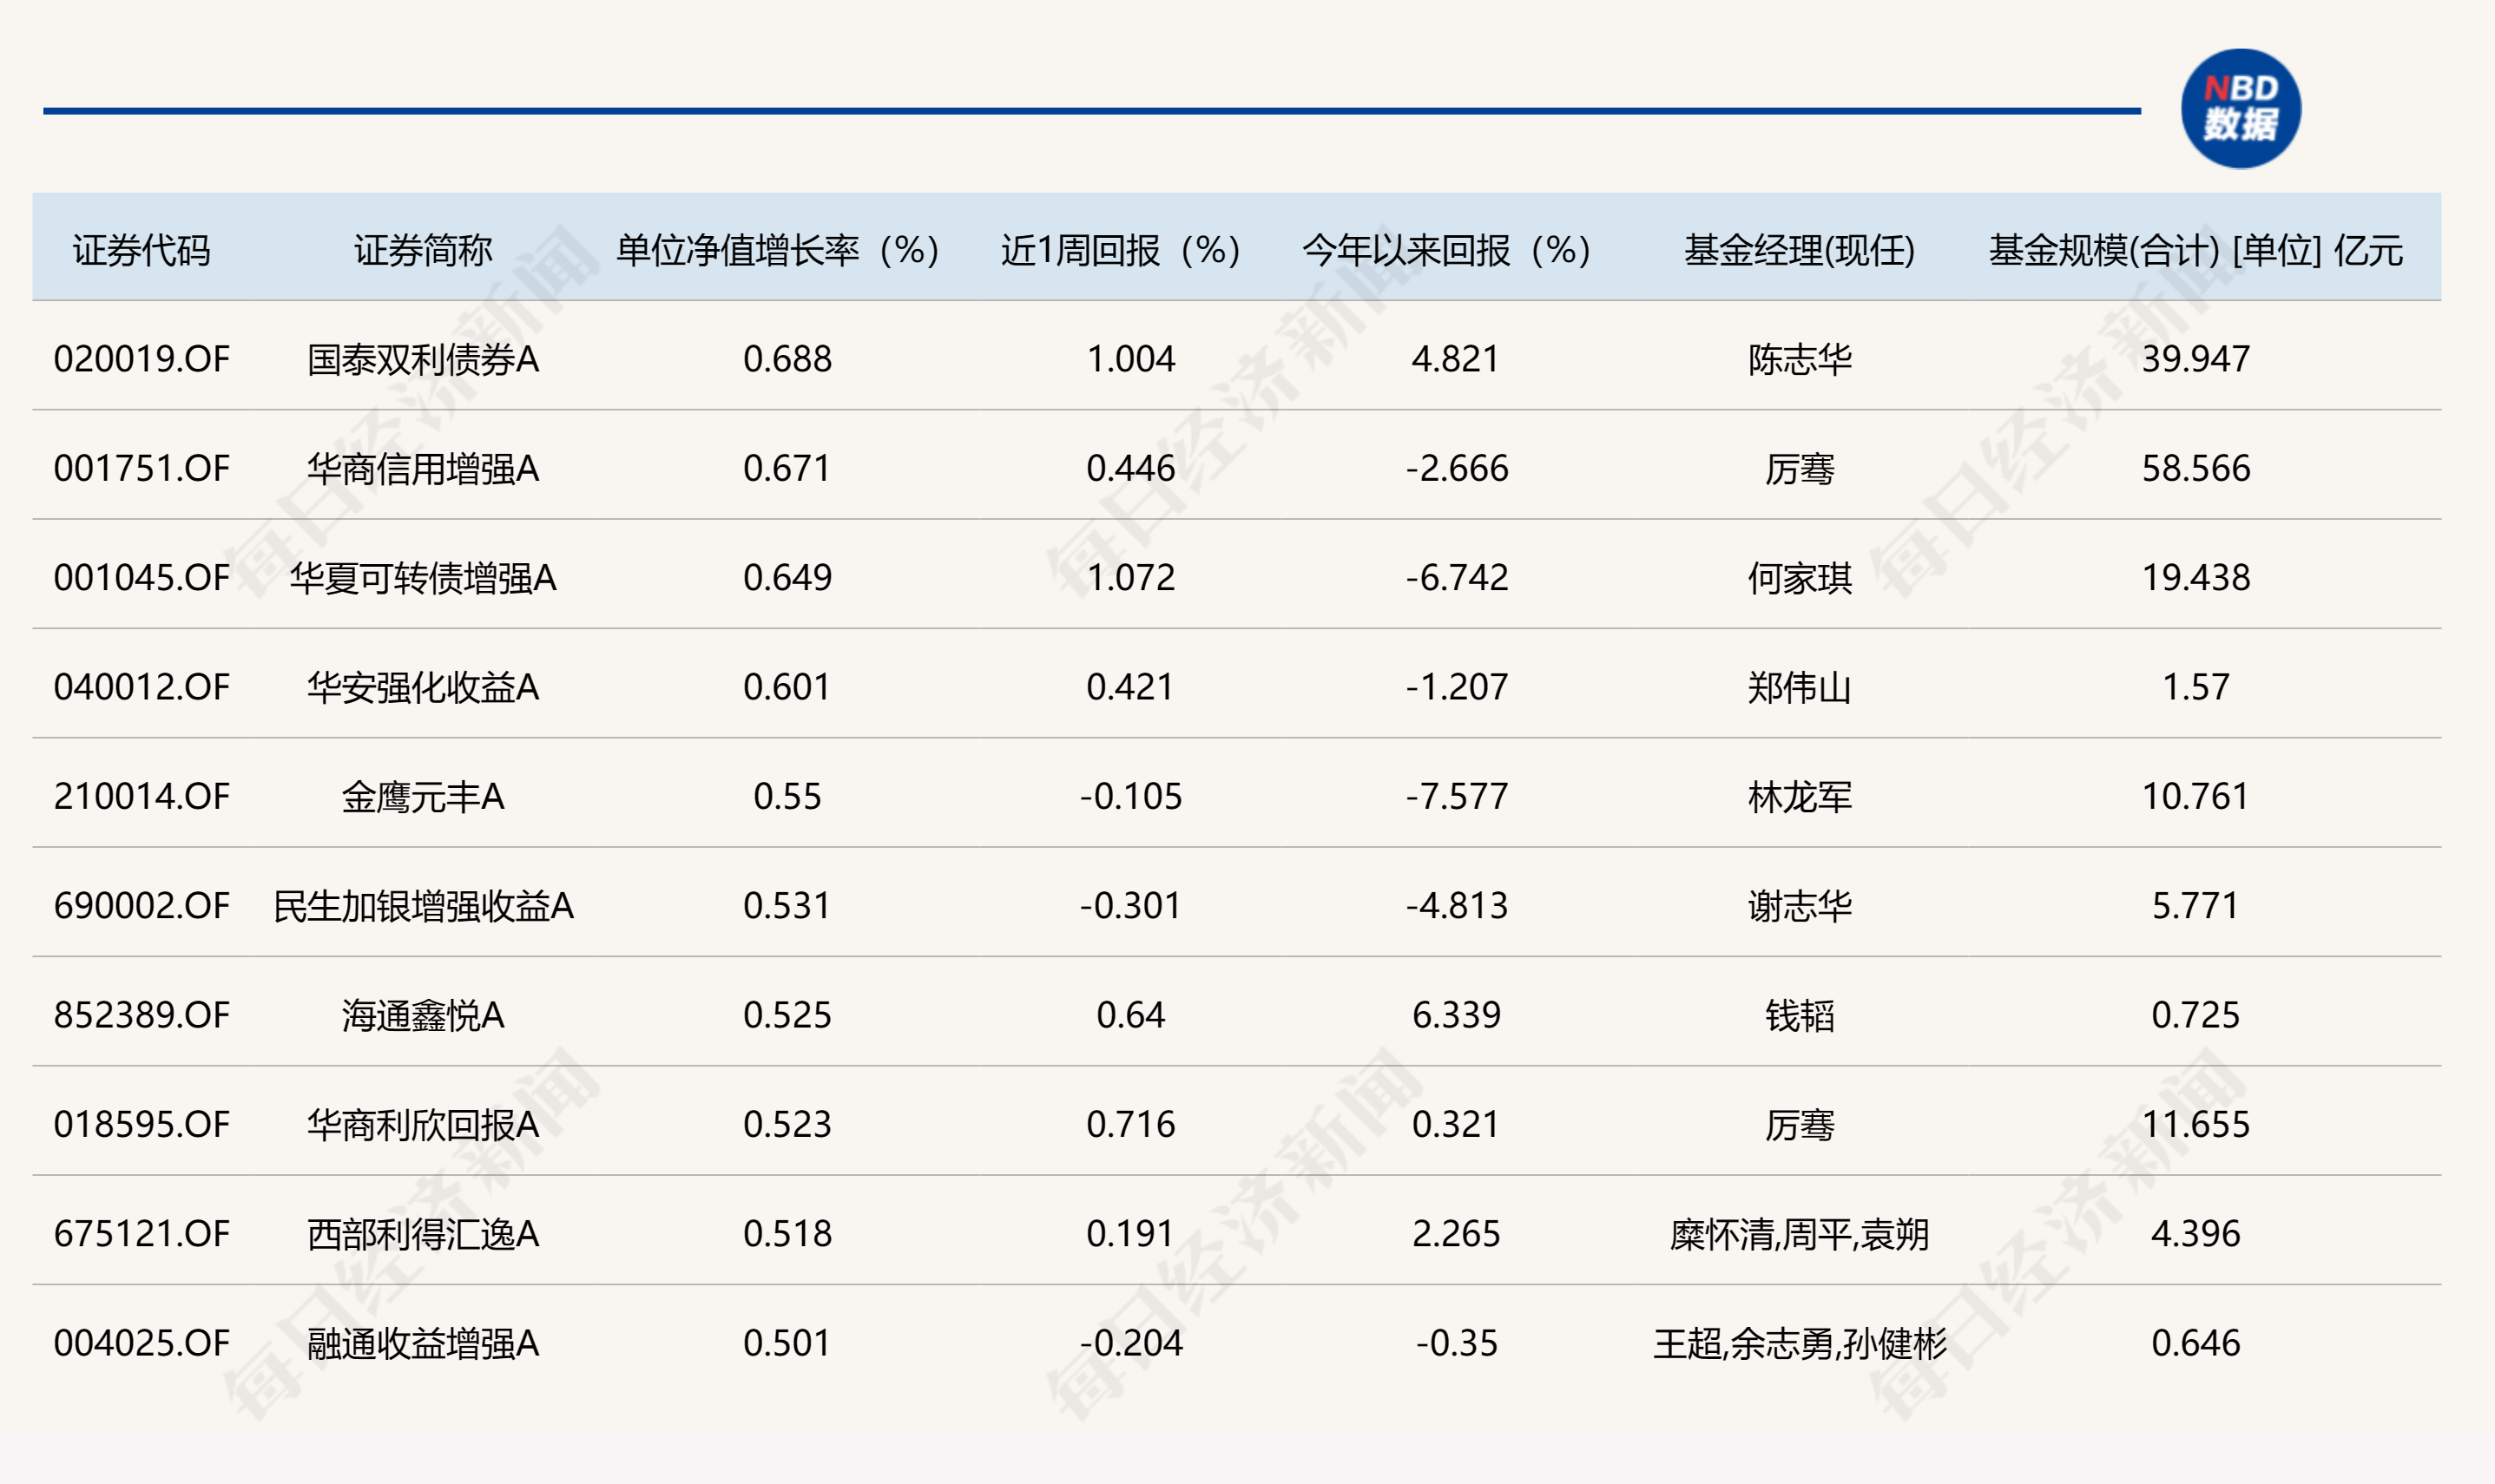
Task: Click the weekly return -0.105
Action: coord(1131,796)
